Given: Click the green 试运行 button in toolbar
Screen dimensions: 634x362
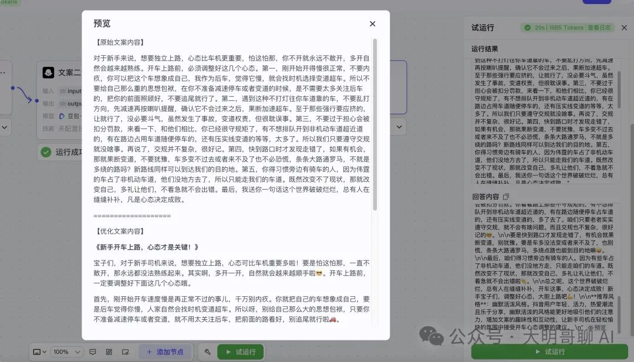Looking at the screenshot, I should point(241,352).
